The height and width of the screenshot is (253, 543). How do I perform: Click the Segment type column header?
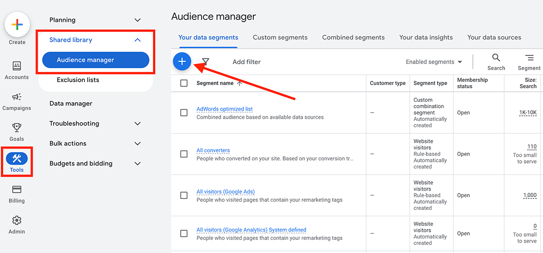(x=430, y=83)
